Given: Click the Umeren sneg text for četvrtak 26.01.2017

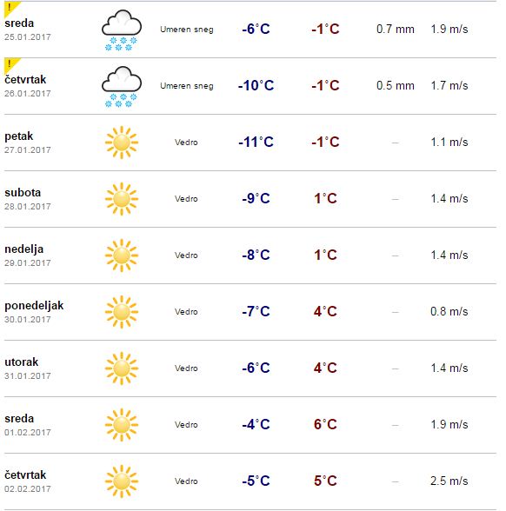Looking at the screenshot, I should click(x=187, y=86).
